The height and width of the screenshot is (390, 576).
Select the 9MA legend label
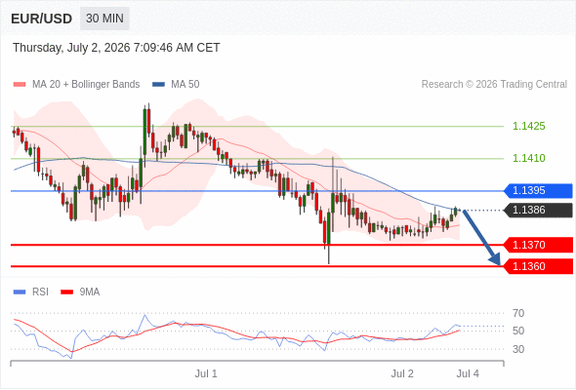tap(90, 292)
